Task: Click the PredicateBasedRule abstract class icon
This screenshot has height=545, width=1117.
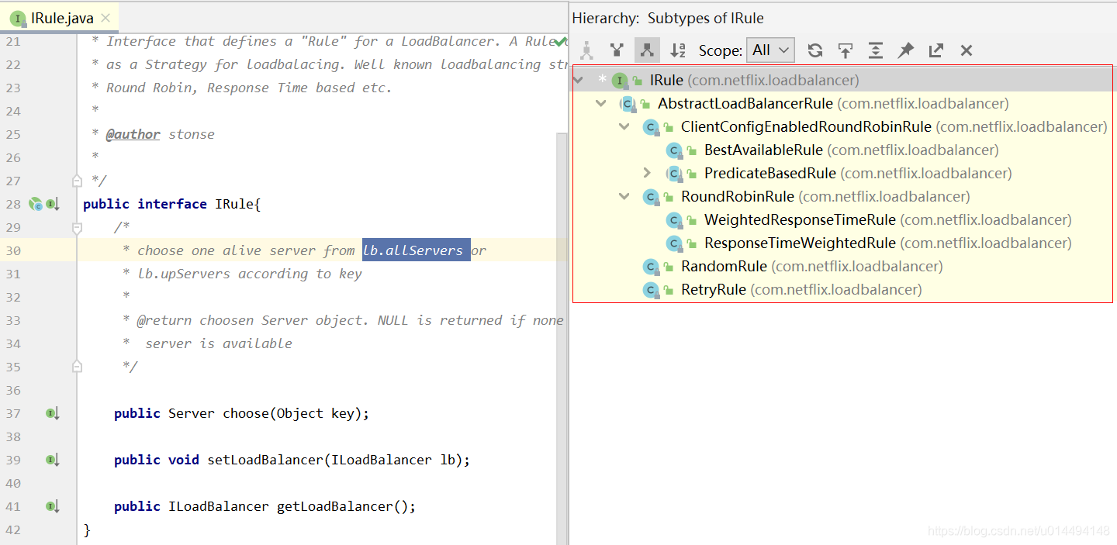Action: [x=674, y=173]
